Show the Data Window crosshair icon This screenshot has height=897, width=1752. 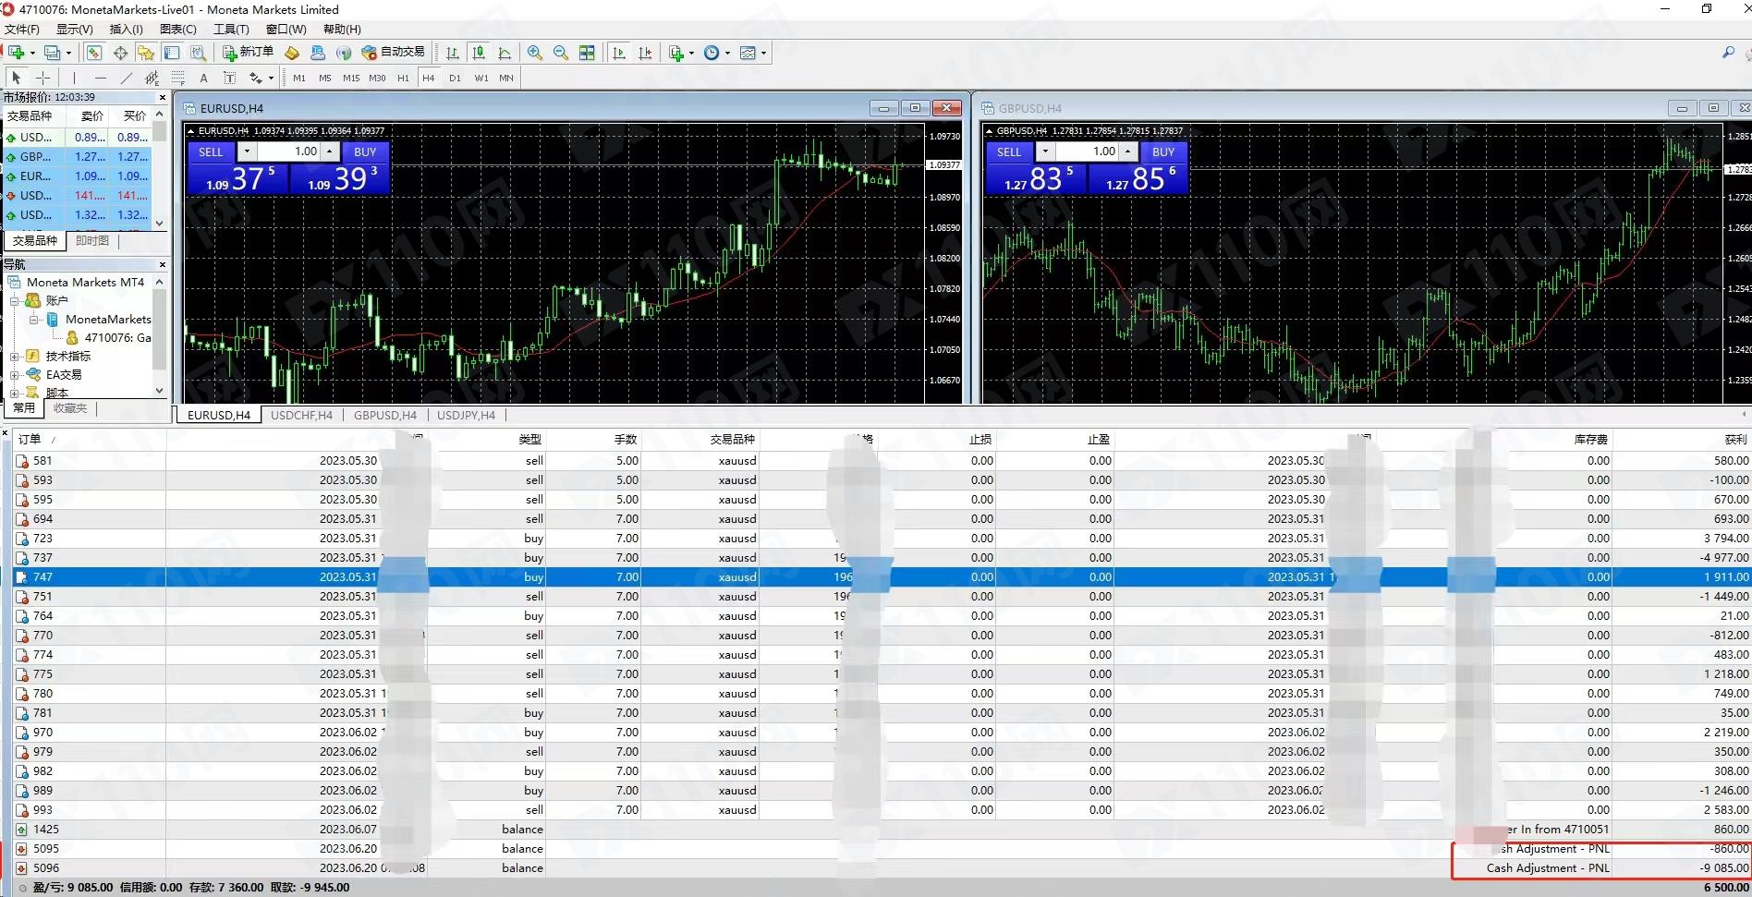click(120, 53)
